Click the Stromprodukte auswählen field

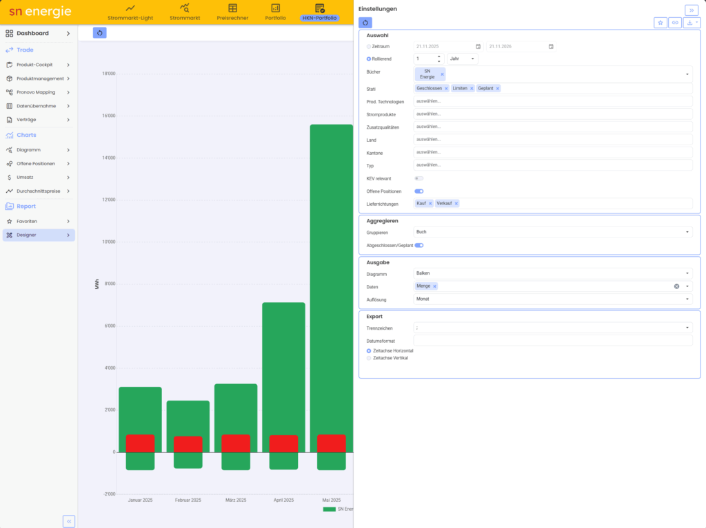553,114
